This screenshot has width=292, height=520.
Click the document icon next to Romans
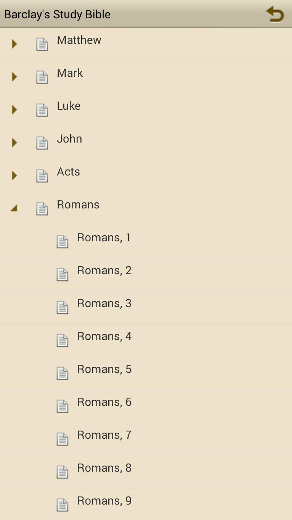pyautogui.click(x=42, y=208)
